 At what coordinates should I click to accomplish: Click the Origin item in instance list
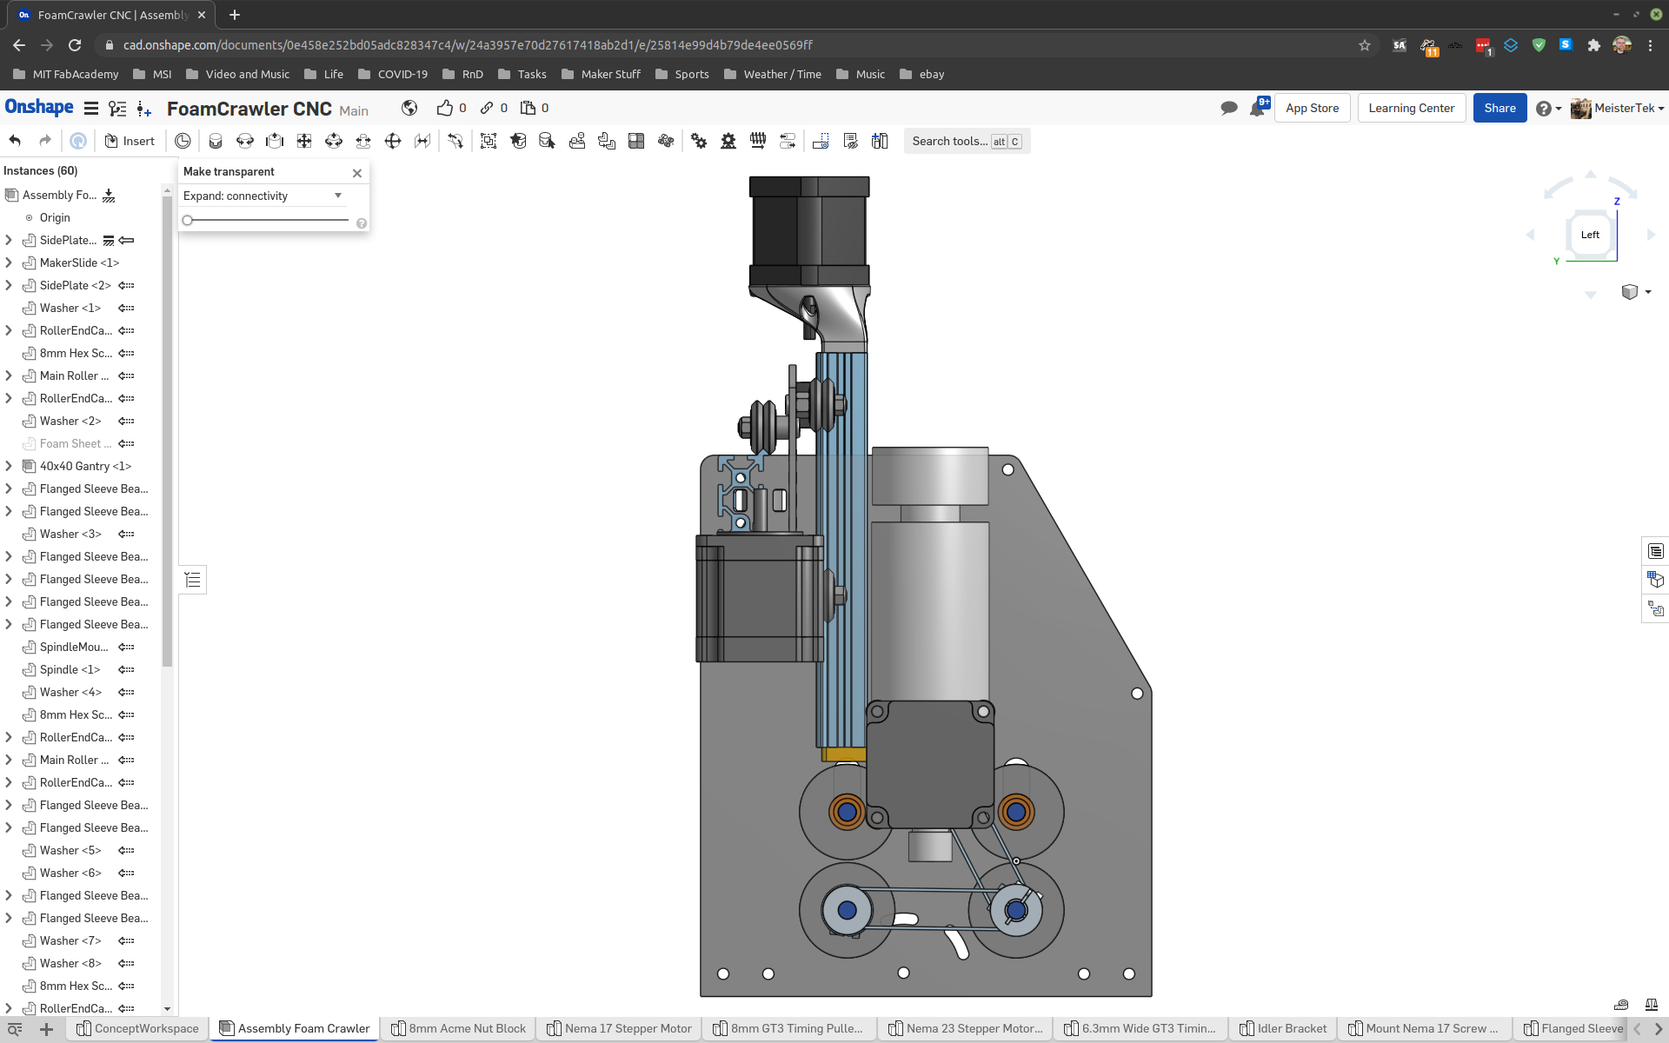pos(55,217)
